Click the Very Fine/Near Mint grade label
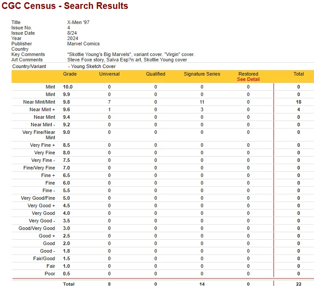The height and width of the screenshot is (286, 314). pos(39,135)
